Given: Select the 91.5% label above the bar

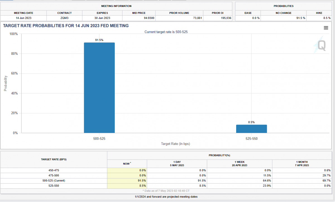Looking at the screenshot, I should point(99,40).
